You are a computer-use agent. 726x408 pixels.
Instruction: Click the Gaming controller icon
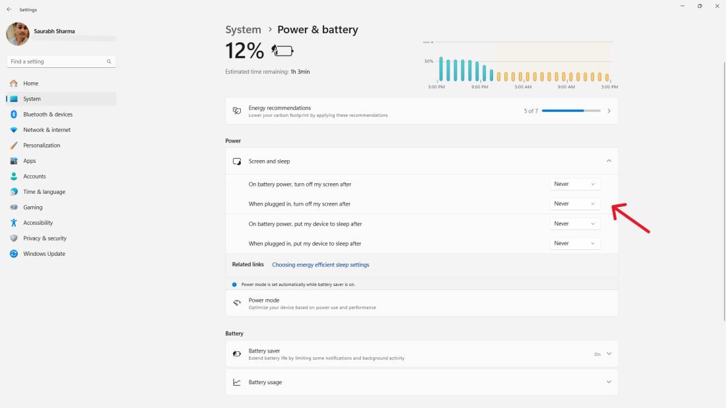tap(14, 208)
